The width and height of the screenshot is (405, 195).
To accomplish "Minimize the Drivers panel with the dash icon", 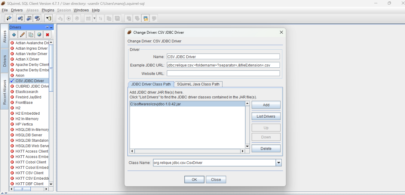I will click(51, 27).
